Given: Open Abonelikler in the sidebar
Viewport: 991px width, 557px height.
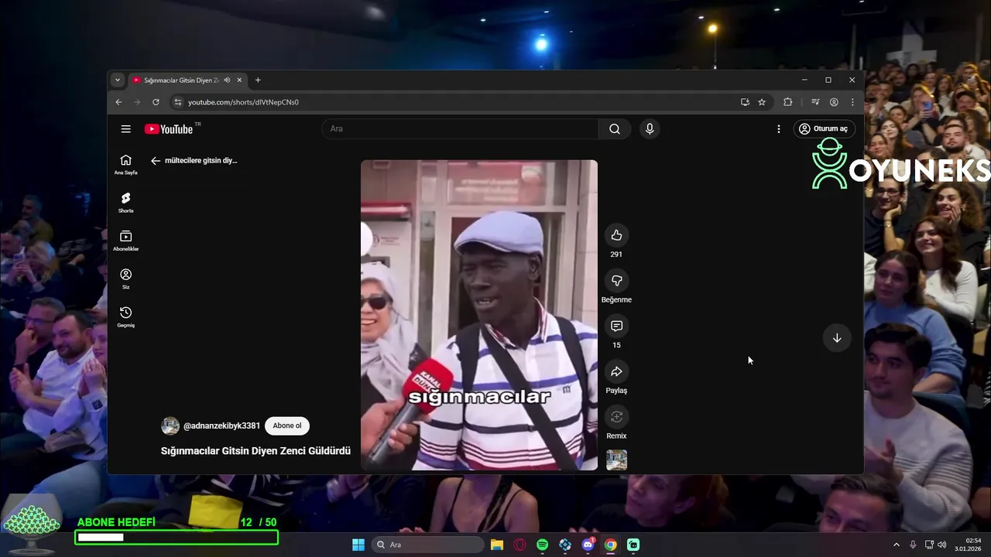Looking at the screenshot, I should [x=125, y=241].
